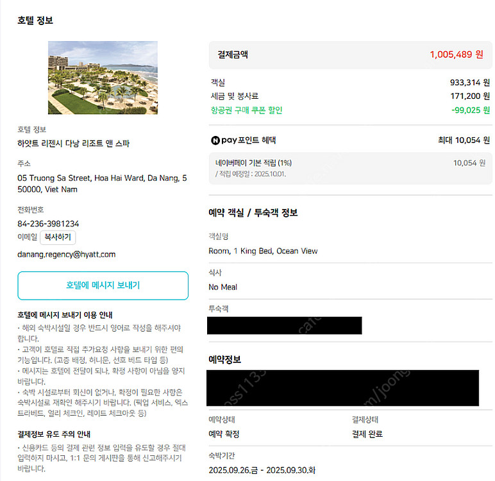Click the 최대 10,054 원 point benefit amount
The image size is (495, 481).
click(464, 140)
